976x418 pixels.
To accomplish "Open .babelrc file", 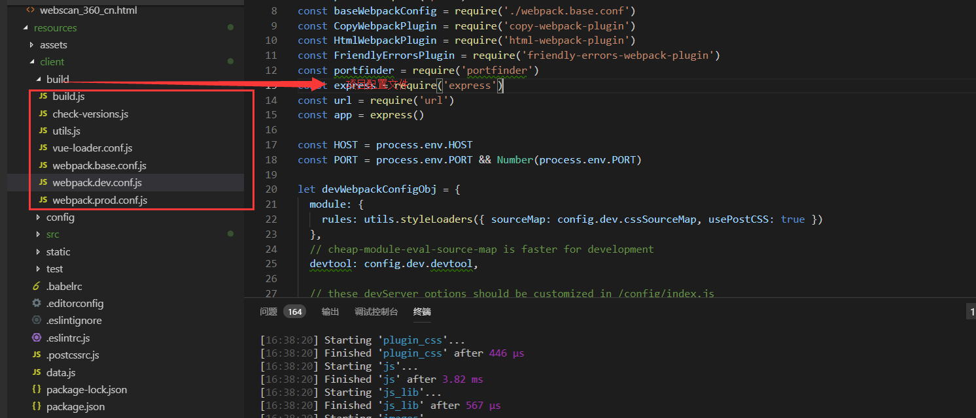I will (64, 286).
